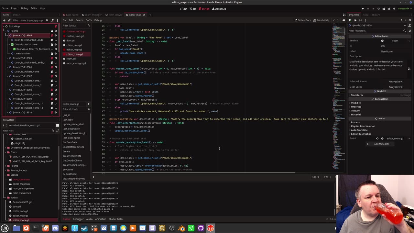The image size is (414, 233).
Task: Toggle visibility of DoorVisualsContainer
Action: pyautogui.click(x=56, y=45)
